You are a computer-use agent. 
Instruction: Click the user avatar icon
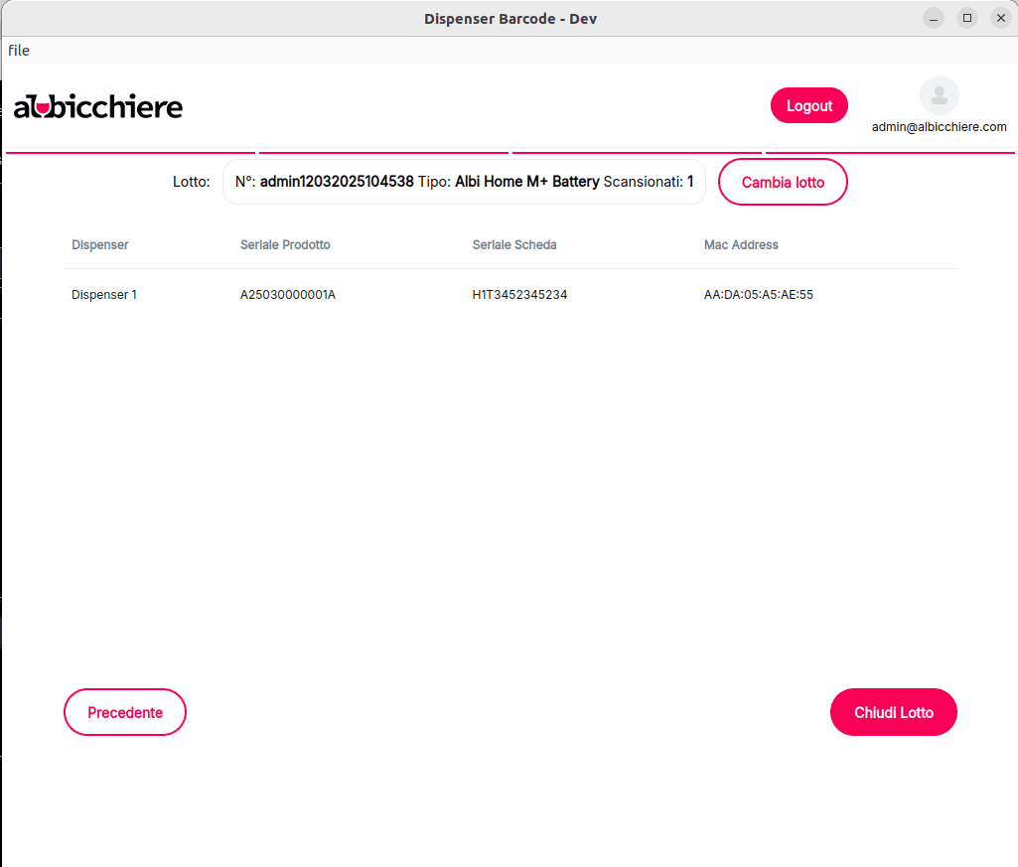(939, 95)
